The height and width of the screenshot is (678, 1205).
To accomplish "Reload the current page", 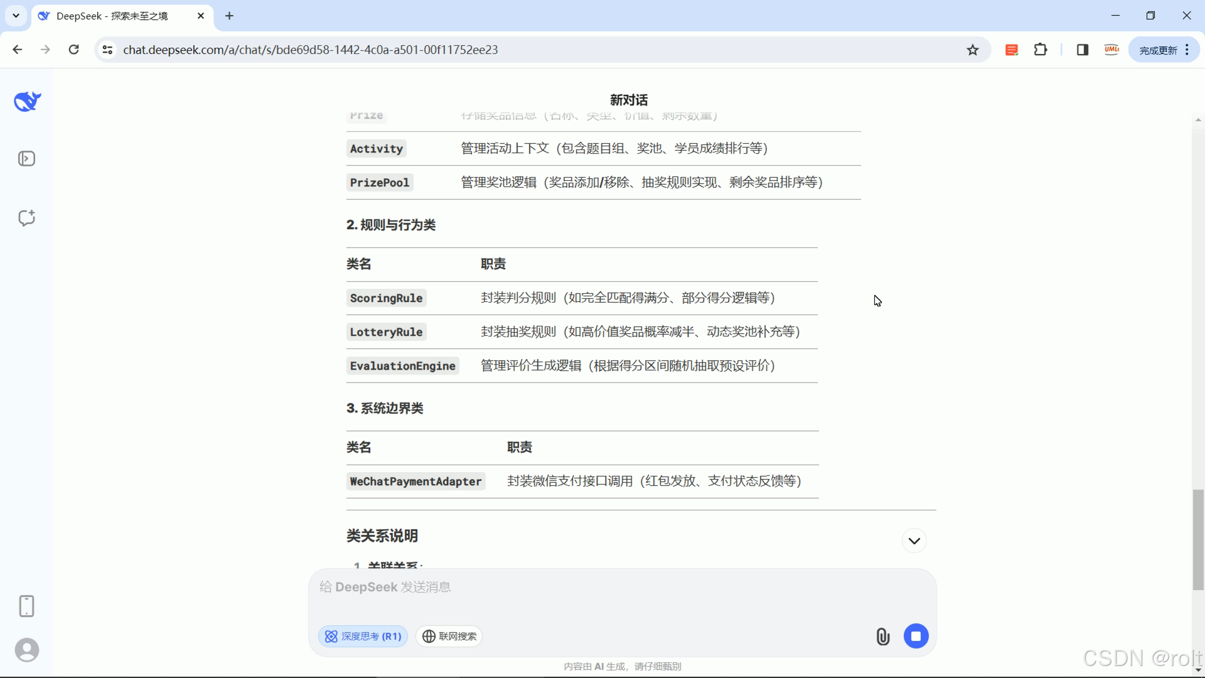I will click(74, 50).
